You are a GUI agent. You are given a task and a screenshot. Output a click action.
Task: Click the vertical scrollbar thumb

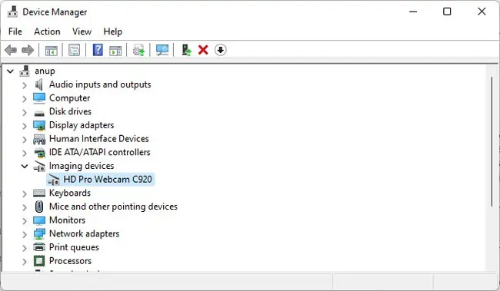(x=492, y=141)
